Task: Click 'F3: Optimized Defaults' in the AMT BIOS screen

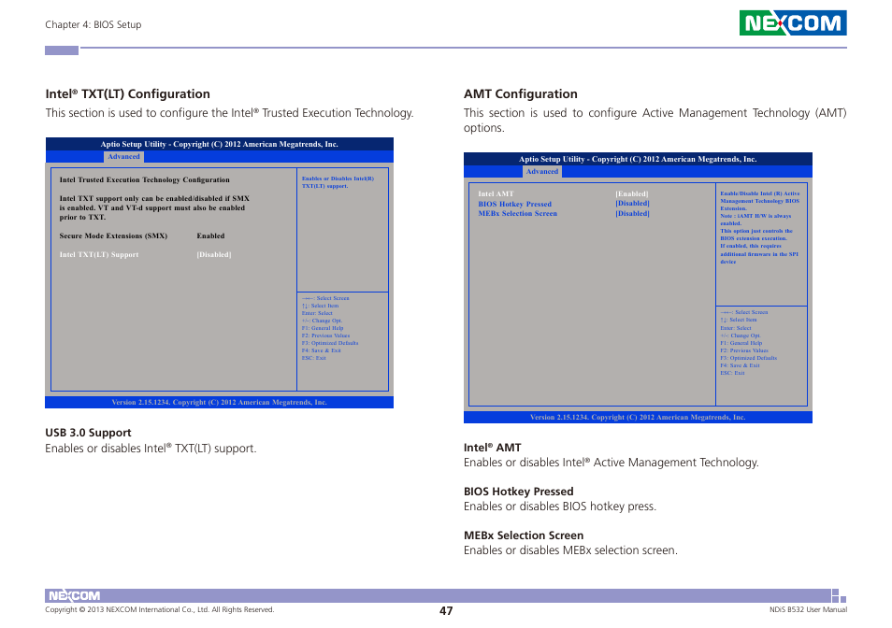Action: pos(748,358)
